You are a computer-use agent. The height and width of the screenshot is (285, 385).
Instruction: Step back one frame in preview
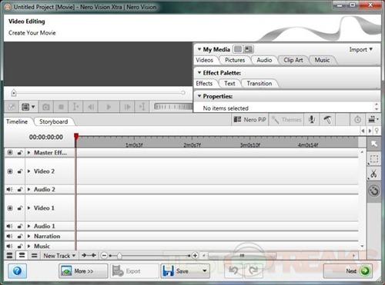[x=91, y=107]
